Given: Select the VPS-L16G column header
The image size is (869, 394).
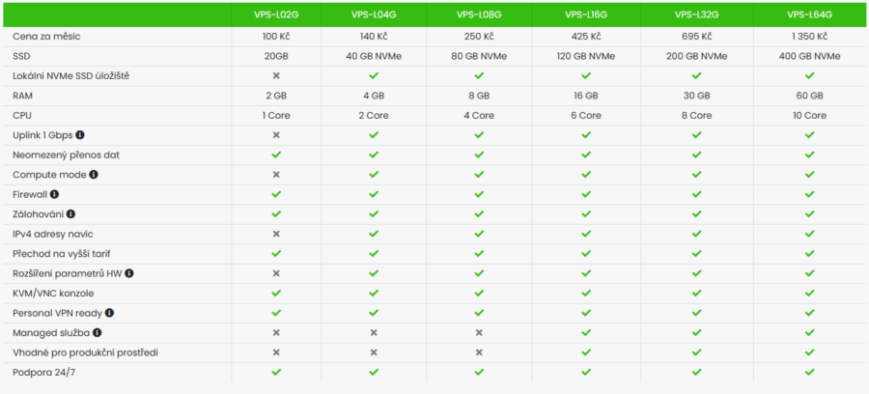Looking at the screenshot, I should (x=586, y=14).
